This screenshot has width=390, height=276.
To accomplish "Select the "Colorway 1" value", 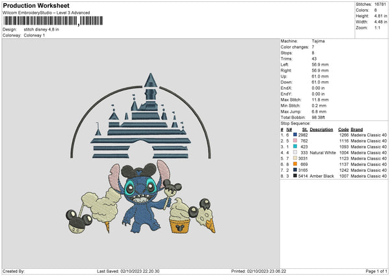I will tap(34, 35).
